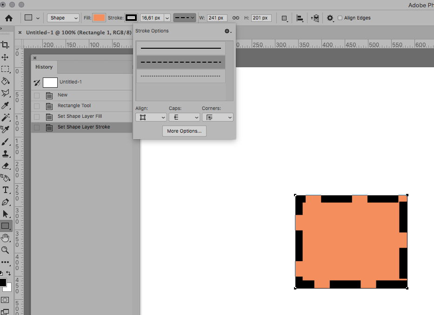Toggle history source box for Rectangle Tool
The image size is (434, 315).
37,106
